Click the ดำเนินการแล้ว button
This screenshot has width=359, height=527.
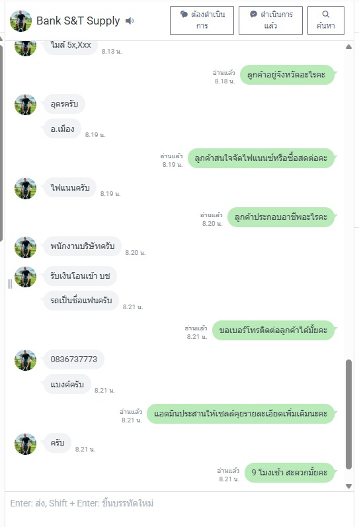pyautogui.click(x=270, y=21)
